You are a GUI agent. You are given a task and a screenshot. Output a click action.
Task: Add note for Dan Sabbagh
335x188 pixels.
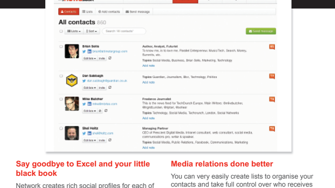pyautogui.click(x=149, y=83)
